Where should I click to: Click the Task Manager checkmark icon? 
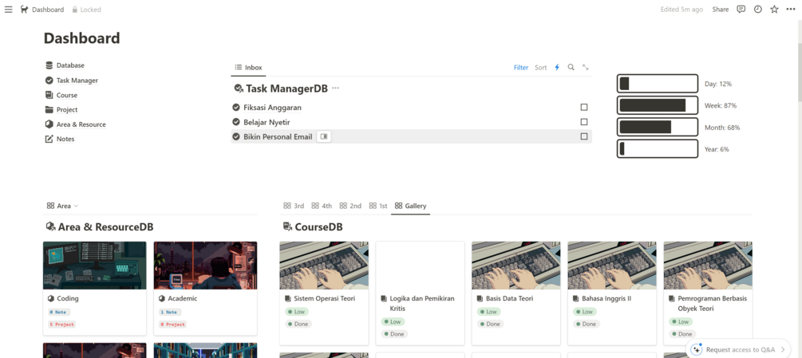coord(49,81)
